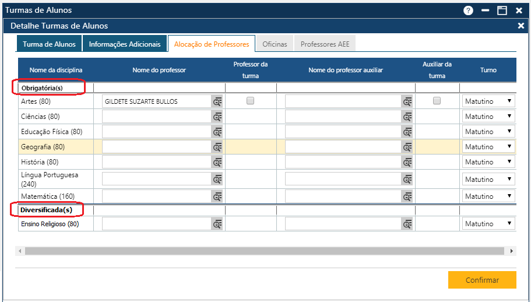Click search icon for Geografia professor
Image resolution: width=531 pixels, height=302 pixels.
click(217, 147)
